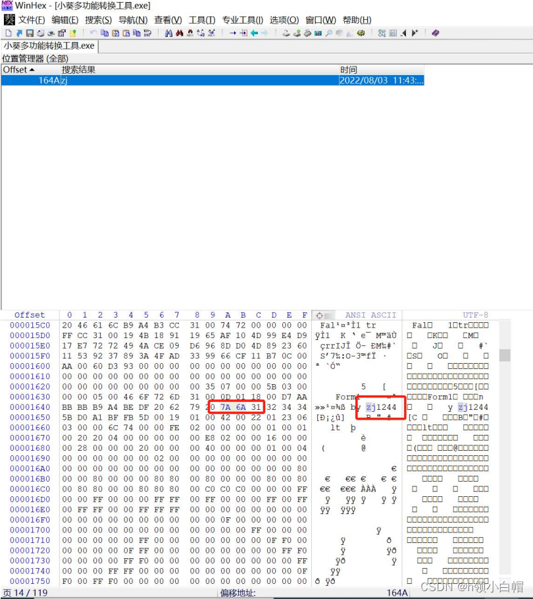533x599 pixels.
Task: Click hex byte 6A in row 00001640
Action: click(x=241, y=407)
